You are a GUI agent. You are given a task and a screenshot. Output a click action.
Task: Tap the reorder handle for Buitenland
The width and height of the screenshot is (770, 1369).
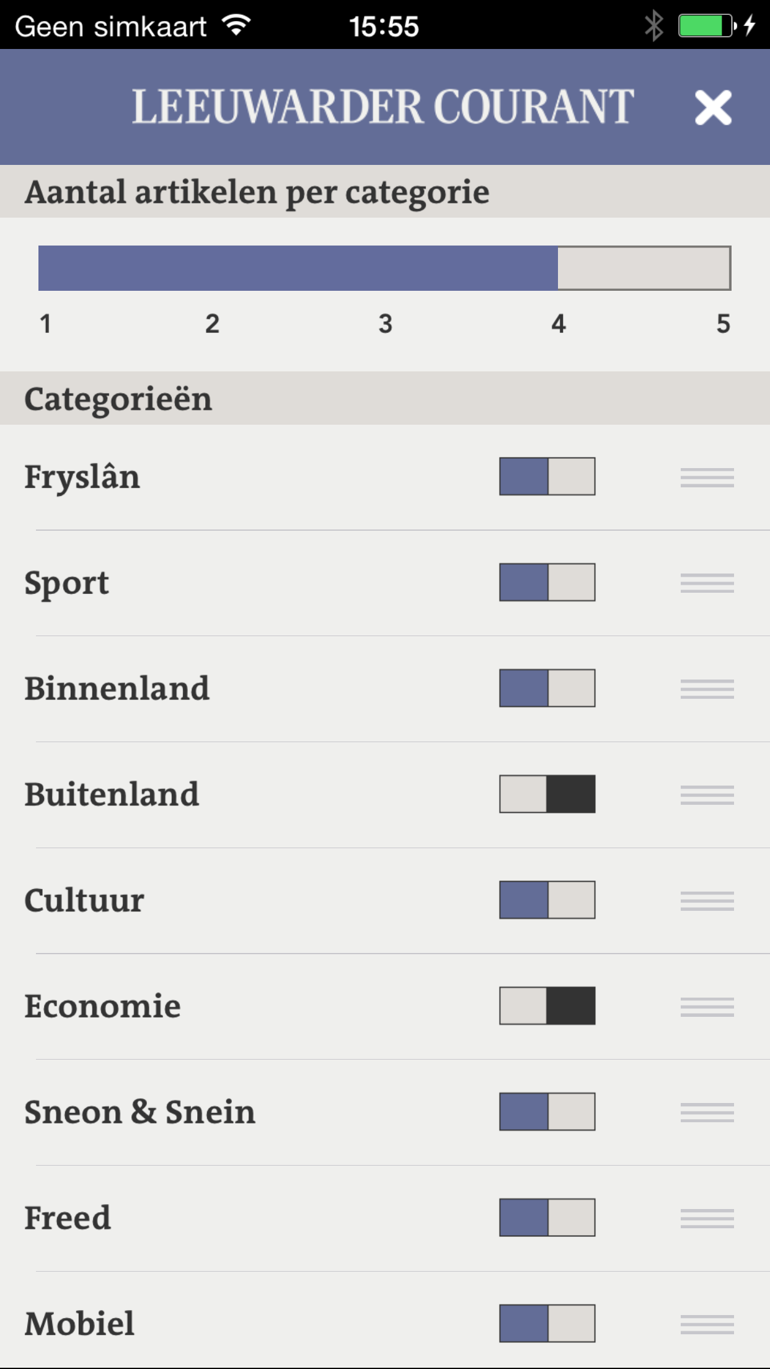click(707, 795)
